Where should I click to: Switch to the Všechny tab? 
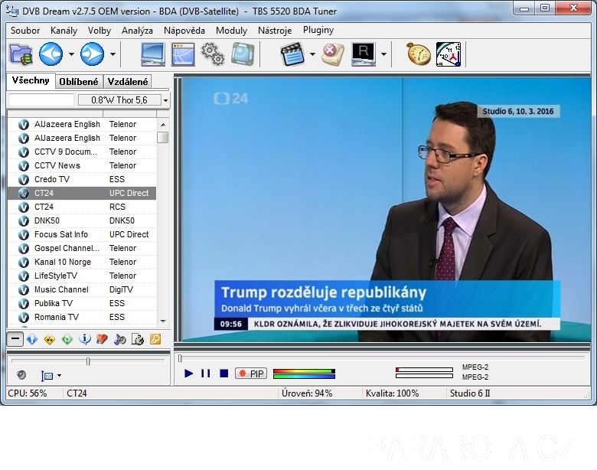coord(31,80)
